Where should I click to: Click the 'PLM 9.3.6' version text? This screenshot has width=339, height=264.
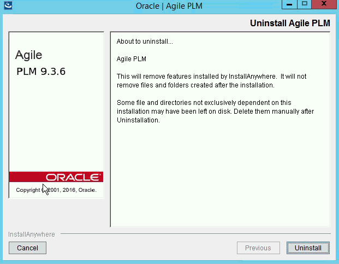point(41,72)
